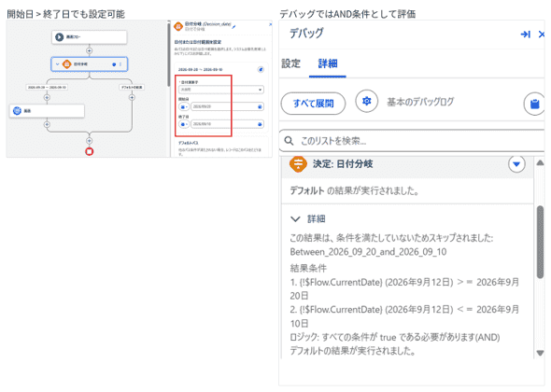
Task: Switch to the 設定 tab
Action: click(291, 63)
